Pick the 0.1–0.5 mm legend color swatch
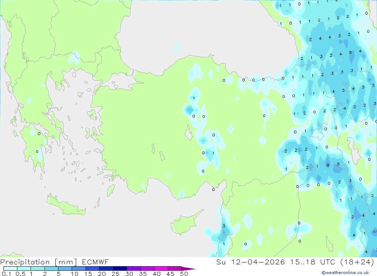The width and height of the screenshot is (377, 276). 10,268
